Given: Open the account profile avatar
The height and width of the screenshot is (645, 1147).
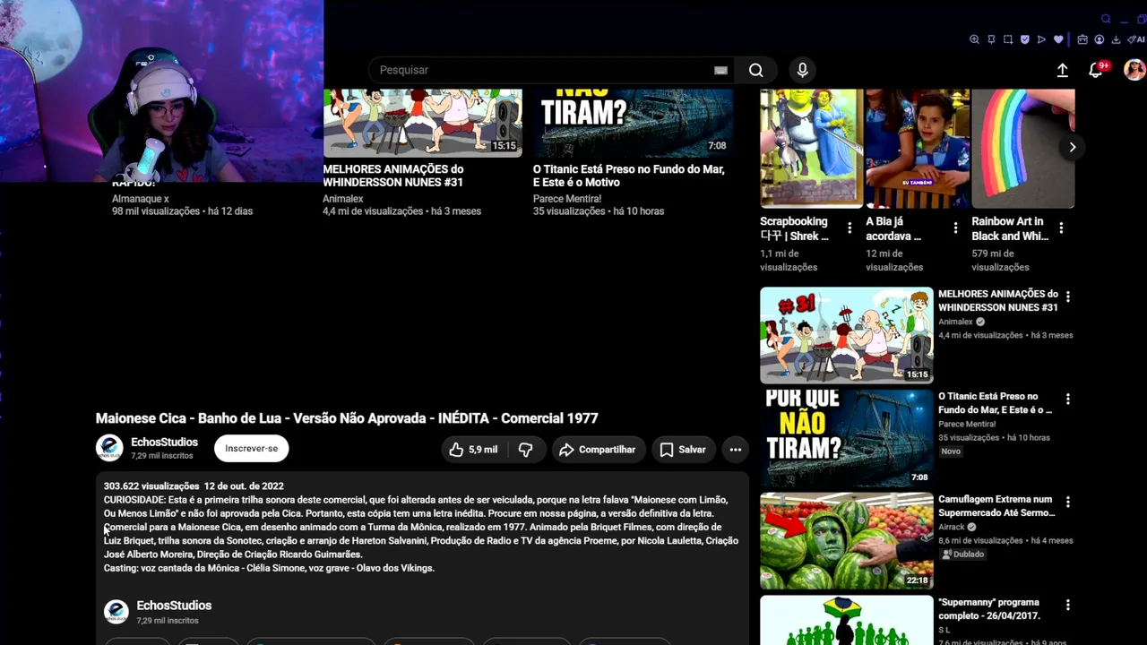Looking at the screenshot, I should pyautogui.click(x=1134, y=70).
